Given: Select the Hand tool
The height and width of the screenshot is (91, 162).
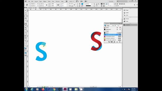Looking at the screenshot, I should (x=25, y=44).
